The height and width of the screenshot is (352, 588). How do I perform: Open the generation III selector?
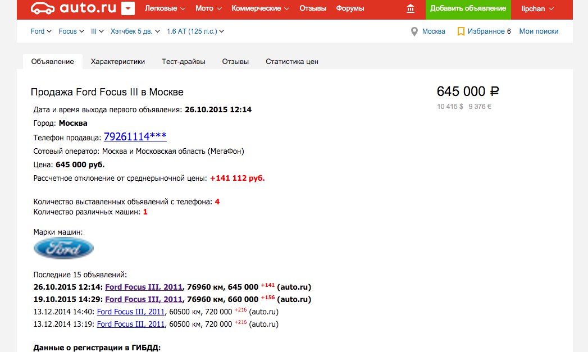pos(97,31)
